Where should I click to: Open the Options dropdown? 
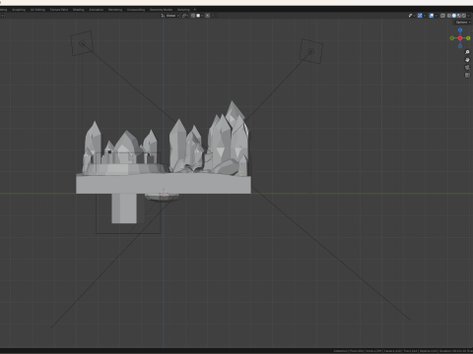(463, 22)
